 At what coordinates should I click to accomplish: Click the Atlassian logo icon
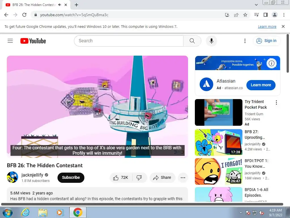click(x=206, y=84)
